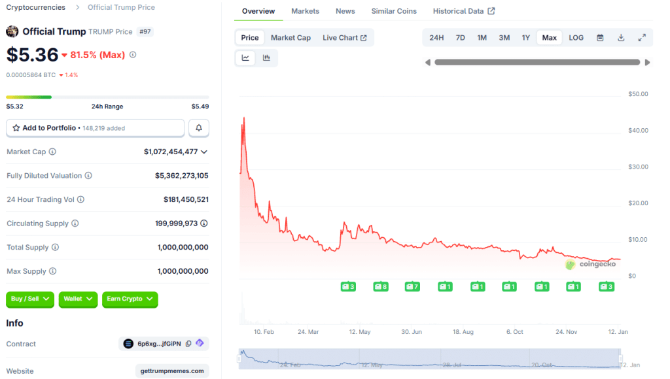Select the line chart icon
Image resolution: width=670 pixels, height=379 pixels.
pyautogui.click(x=245, y=58)
